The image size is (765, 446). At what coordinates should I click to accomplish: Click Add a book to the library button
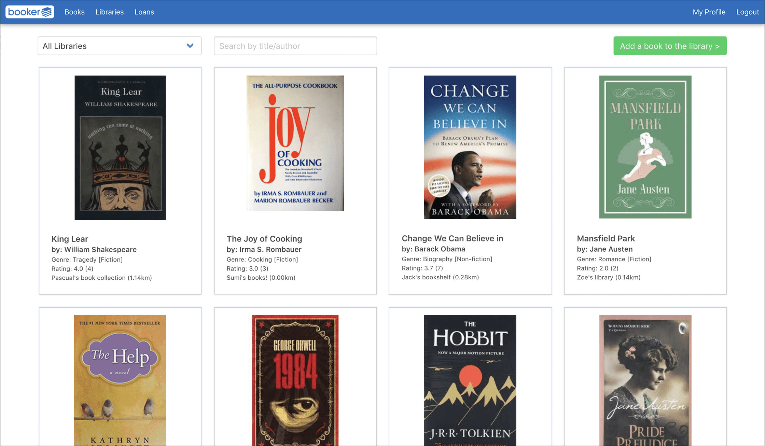[x=670, y=46]
